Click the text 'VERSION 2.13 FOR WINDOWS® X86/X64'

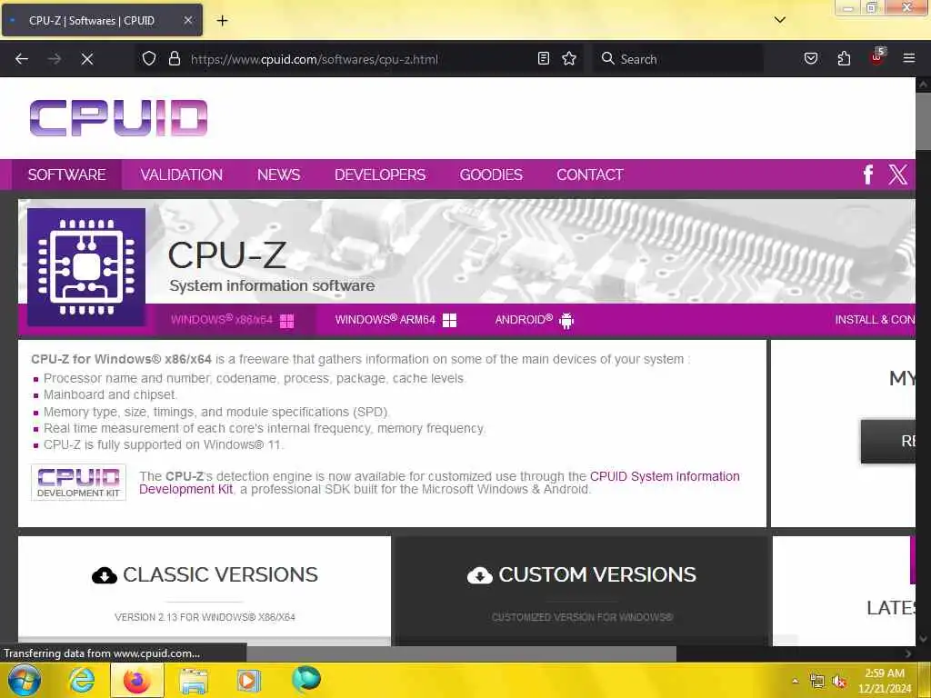point(205,617)
